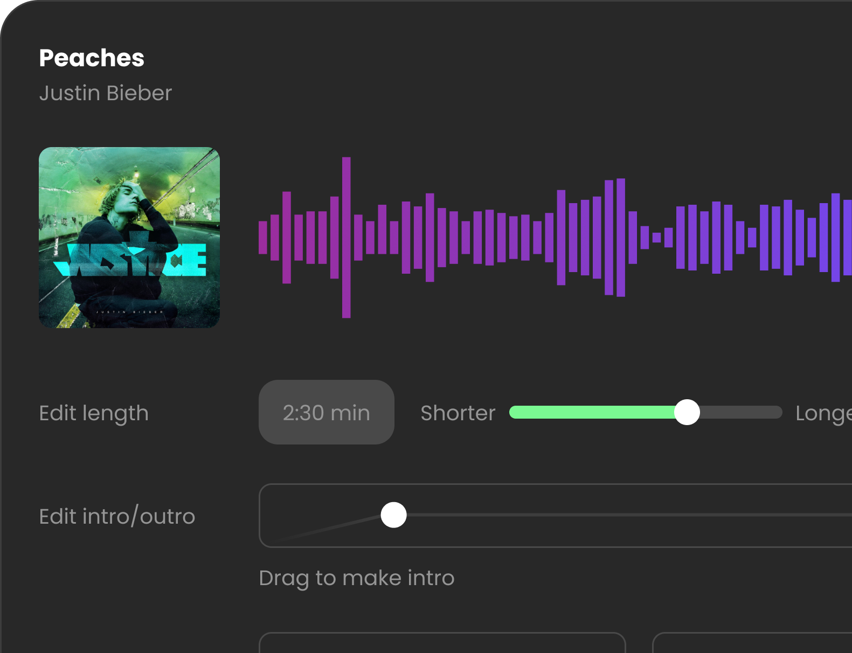Click the Shorter label beside the slider
Screen dimensions: 852x653
(458, 413)
